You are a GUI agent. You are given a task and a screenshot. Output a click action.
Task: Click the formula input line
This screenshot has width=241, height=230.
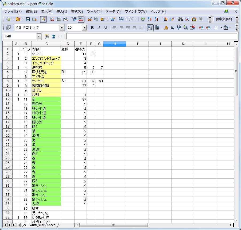(151, 36)
